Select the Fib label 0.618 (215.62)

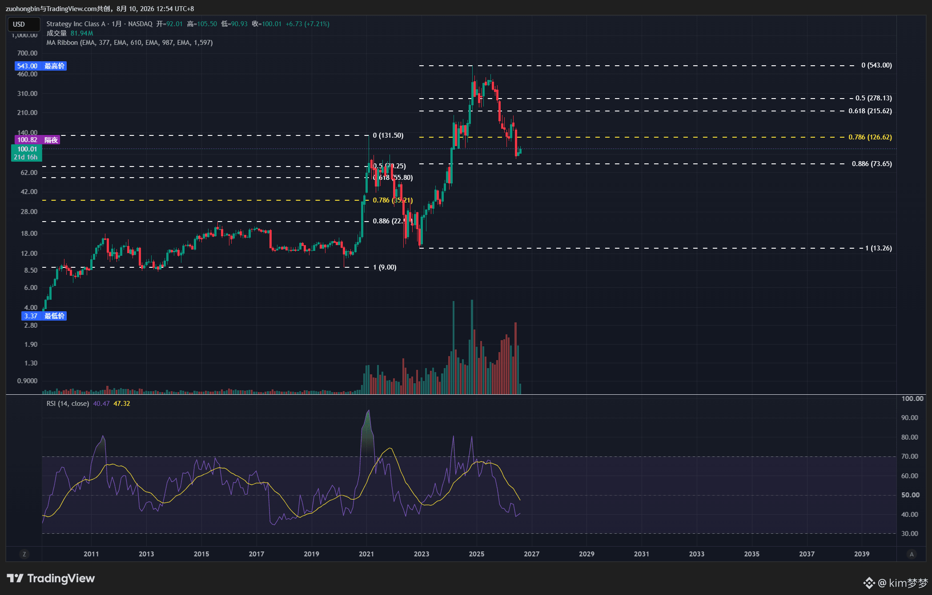(870, 111)
